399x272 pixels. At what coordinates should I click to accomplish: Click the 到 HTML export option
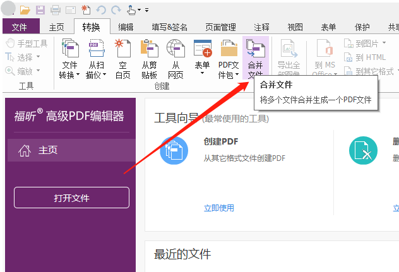(x=365, y=57)
